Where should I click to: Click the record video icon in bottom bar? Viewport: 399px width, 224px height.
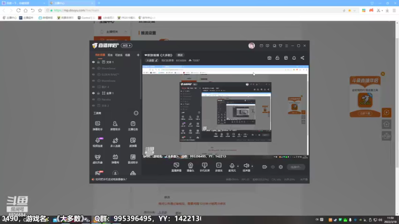pyautogui.click(x=265, y=167)
